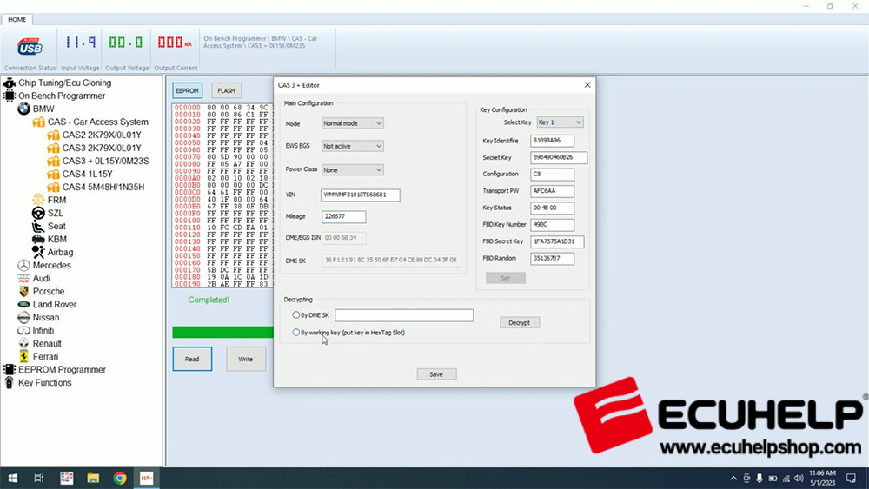Click the Transport PW field
The width and height of the screenshot is (869, 489).
point(552,191)
